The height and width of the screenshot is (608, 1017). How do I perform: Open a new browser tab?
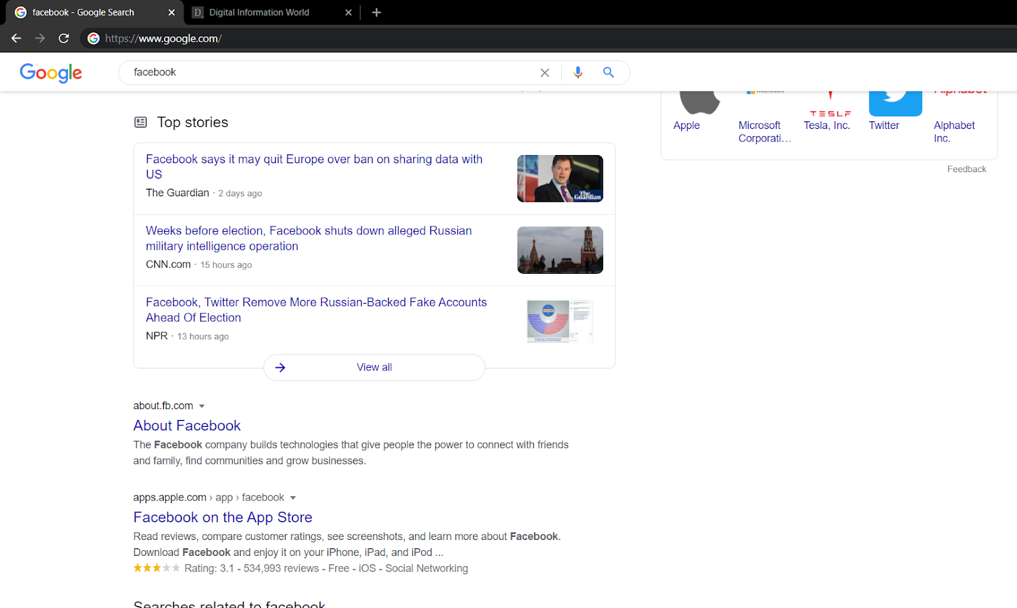376,13
